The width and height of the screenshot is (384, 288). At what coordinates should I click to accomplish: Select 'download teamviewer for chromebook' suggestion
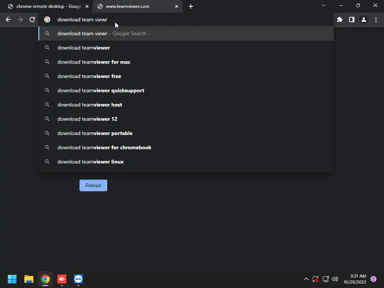(x=186, y=147)
